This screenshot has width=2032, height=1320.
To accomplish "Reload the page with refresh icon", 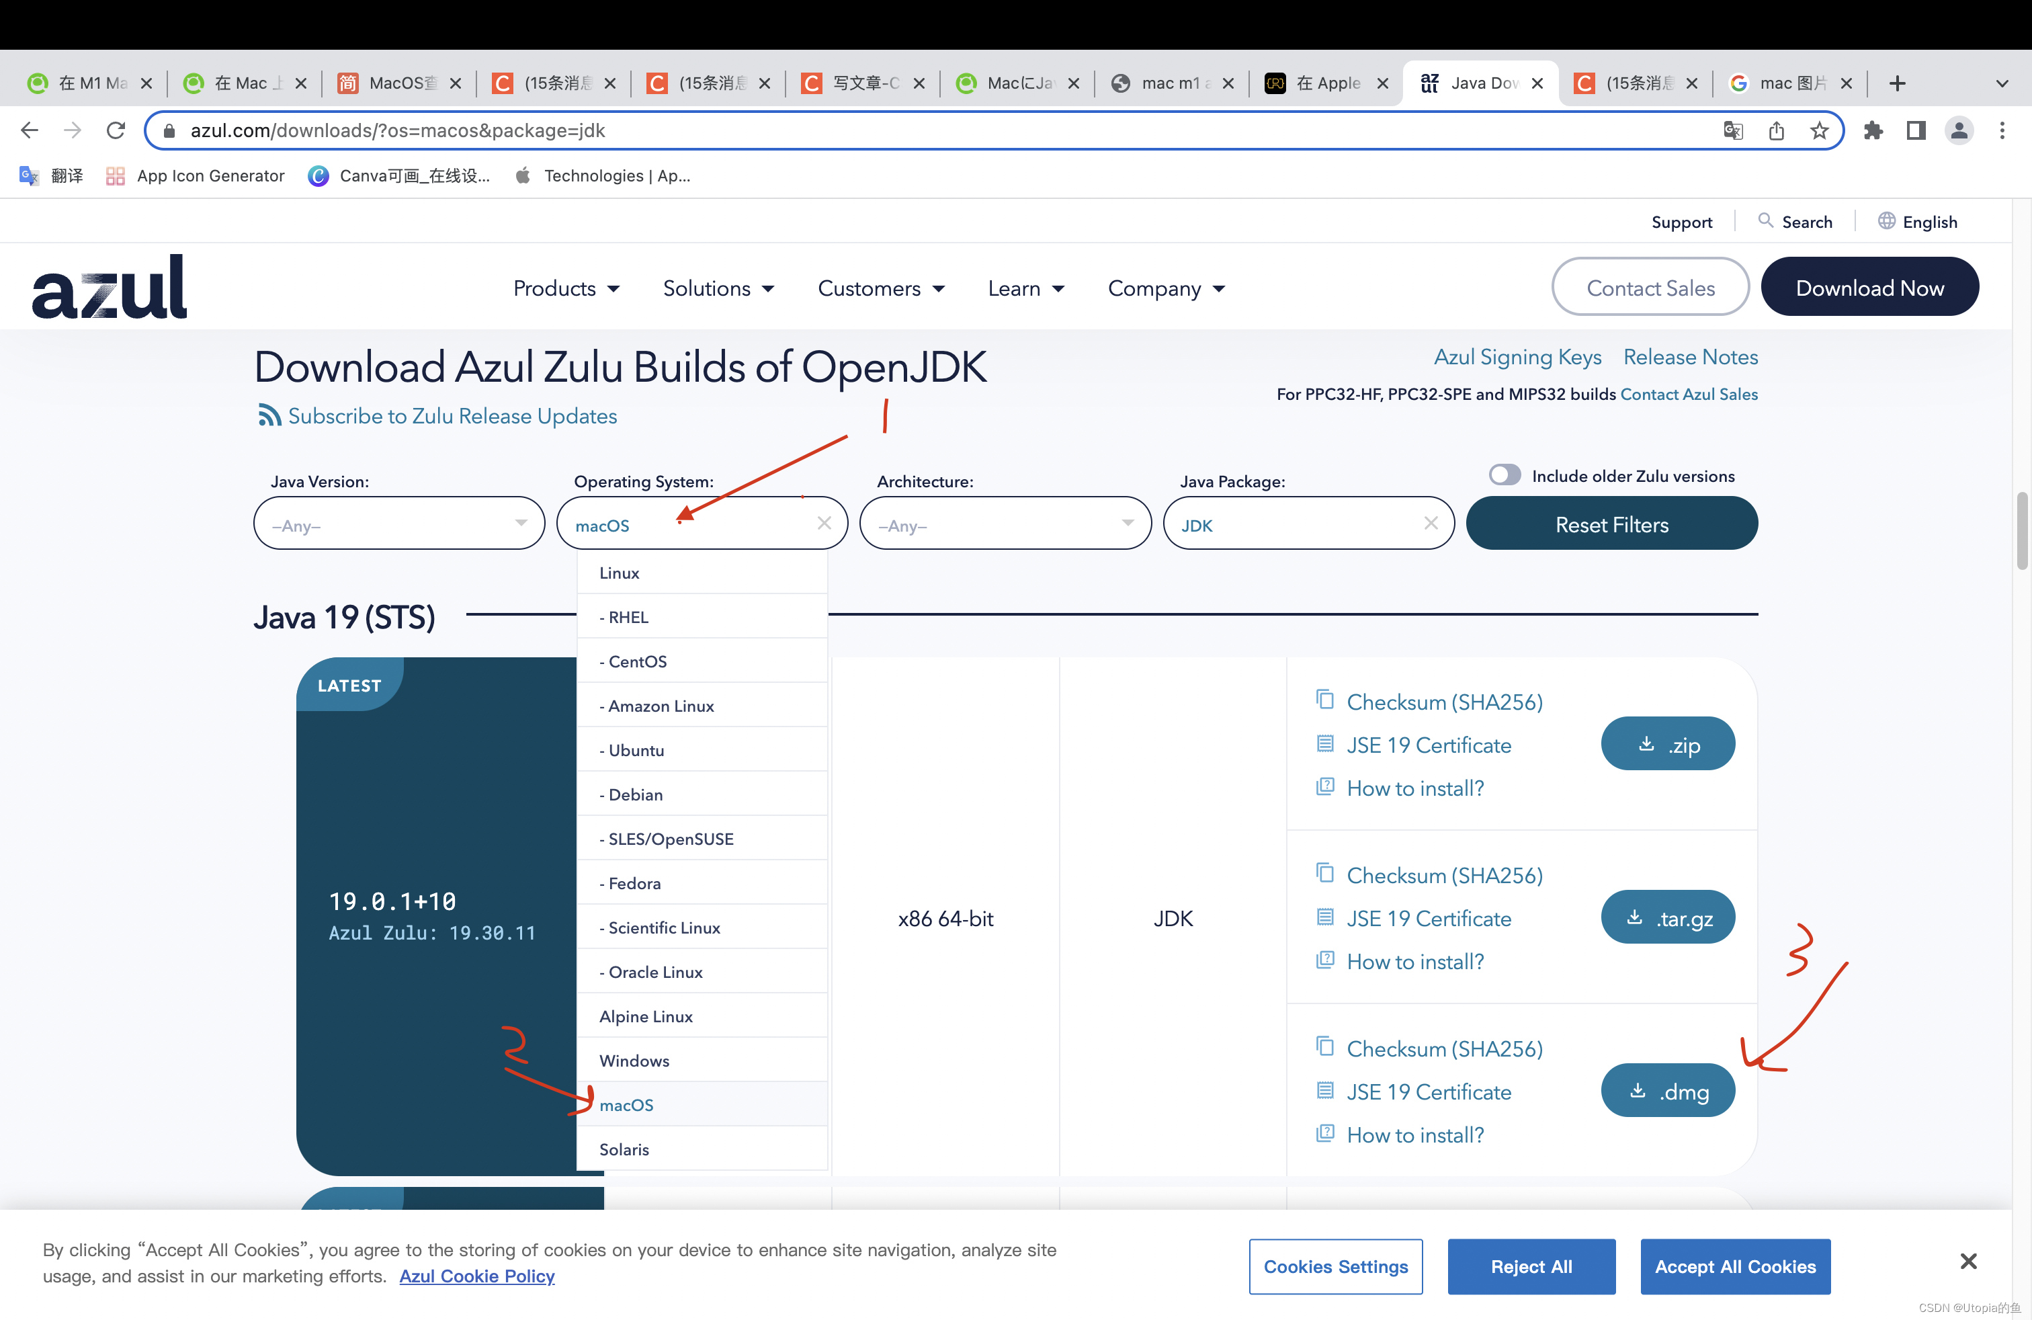I will [x=116, y=130].
